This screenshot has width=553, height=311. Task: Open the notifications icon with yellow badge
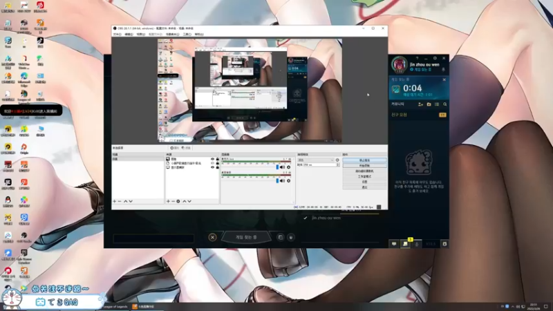[x=406, y=243]
